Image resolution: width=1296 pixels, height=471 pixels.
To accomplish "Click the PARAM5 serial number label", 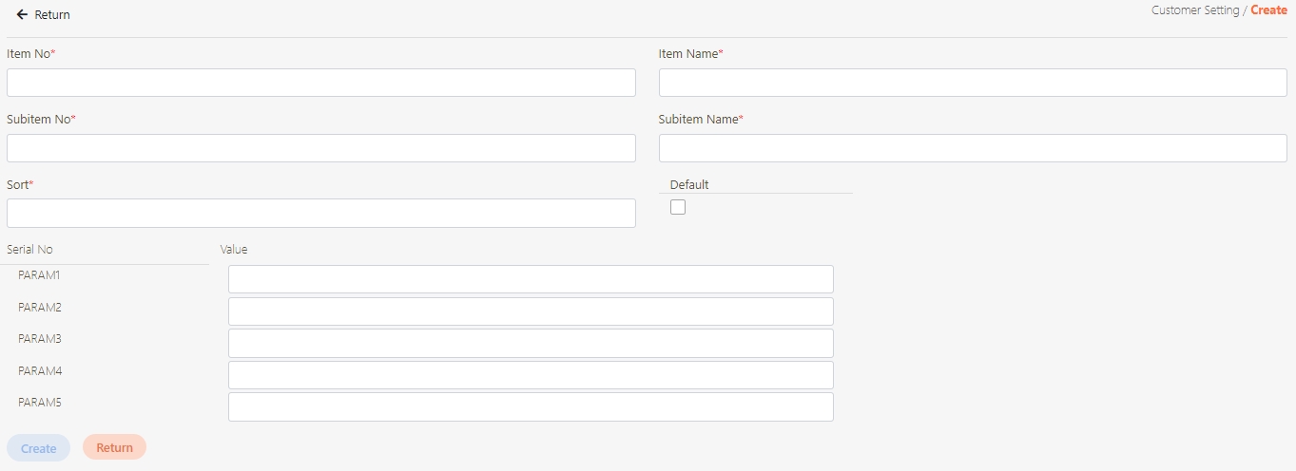I will point(39,403).
